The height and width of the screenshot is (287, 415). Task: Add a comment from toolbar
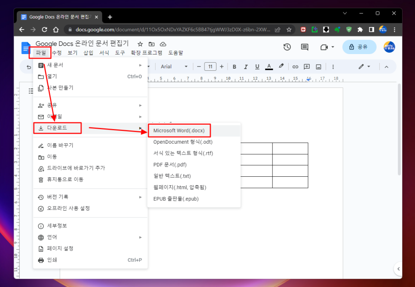pos(307,66)
